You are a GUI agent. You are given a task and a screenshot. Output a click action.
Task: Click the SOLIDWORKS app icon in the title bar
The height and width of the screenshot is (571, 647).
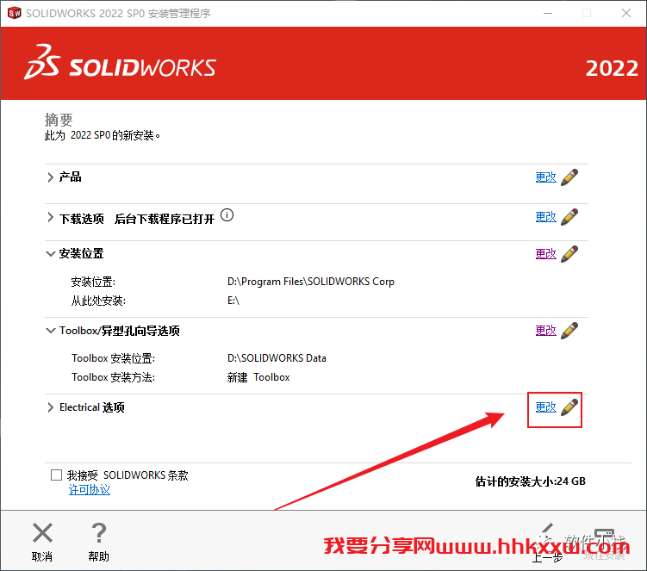click(14, 13)
